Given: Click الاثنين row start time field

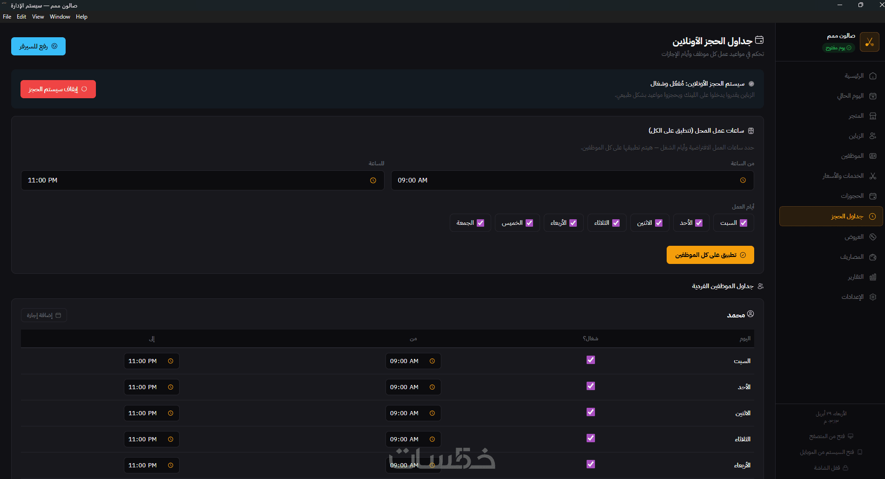Looking at the screenshot, I should (x=413, y=413).
